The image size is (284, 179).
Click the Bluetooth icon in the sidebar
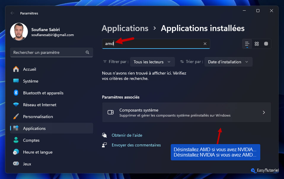click(x=16, y=93)
